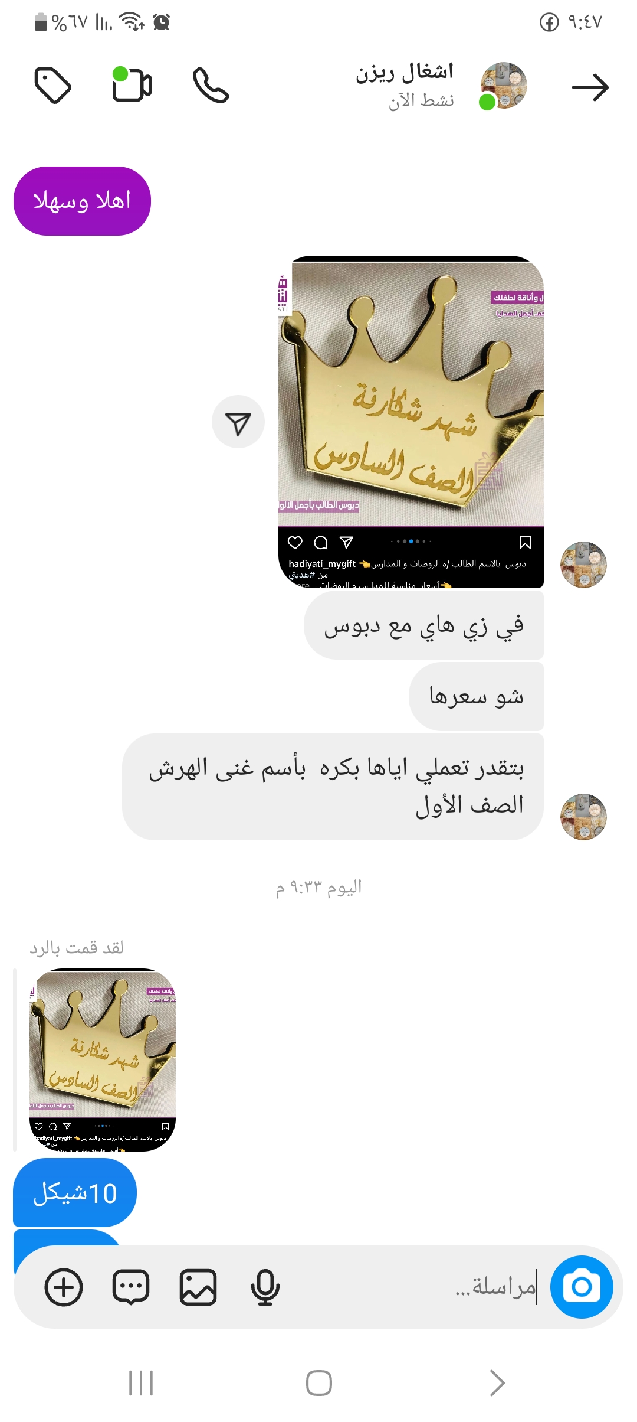The width and height of the screenshot is (637, 1422).
Task: Open recent apps from the navigation bar
Action: pyautogui.click(x=141, y=1383)
